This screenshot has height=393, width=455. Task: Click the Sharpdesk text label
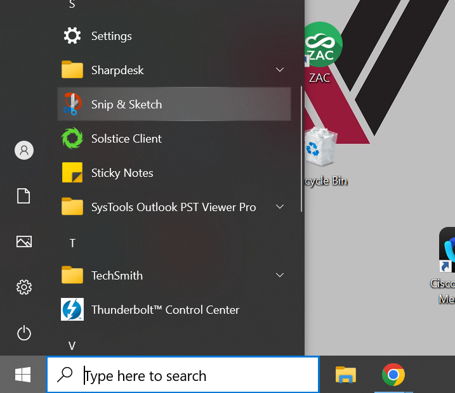tap(117, 70)
